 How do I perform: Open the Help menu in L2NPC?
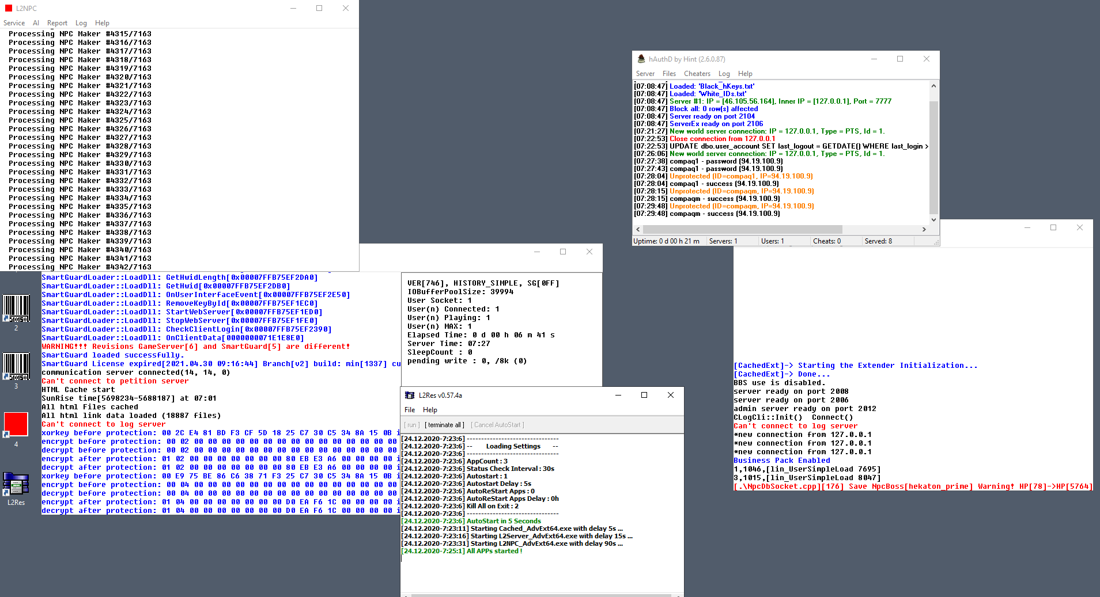point(102,23)
